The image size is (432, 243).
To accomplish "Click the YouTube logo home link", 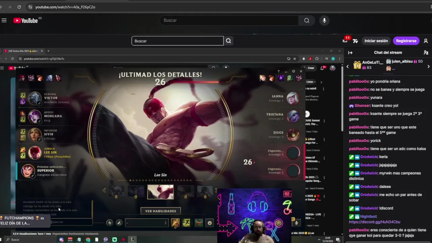I will (26, 21).
